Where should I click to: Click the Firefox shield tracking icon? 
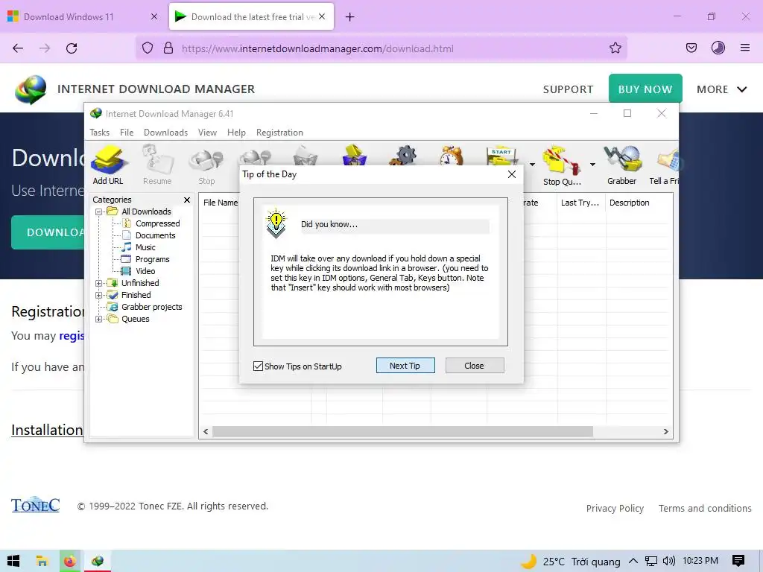click(148, 48)
